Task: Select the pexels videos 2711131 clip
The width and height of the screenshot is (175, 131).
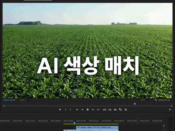Action: click(x=97, y=127)
